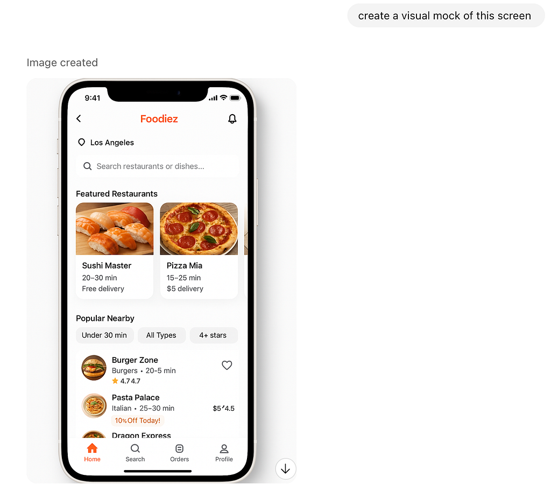This screenshot has height=490, width=551.
Task: Click the Foodiez logo title
Action: click(x=159, y=119)
